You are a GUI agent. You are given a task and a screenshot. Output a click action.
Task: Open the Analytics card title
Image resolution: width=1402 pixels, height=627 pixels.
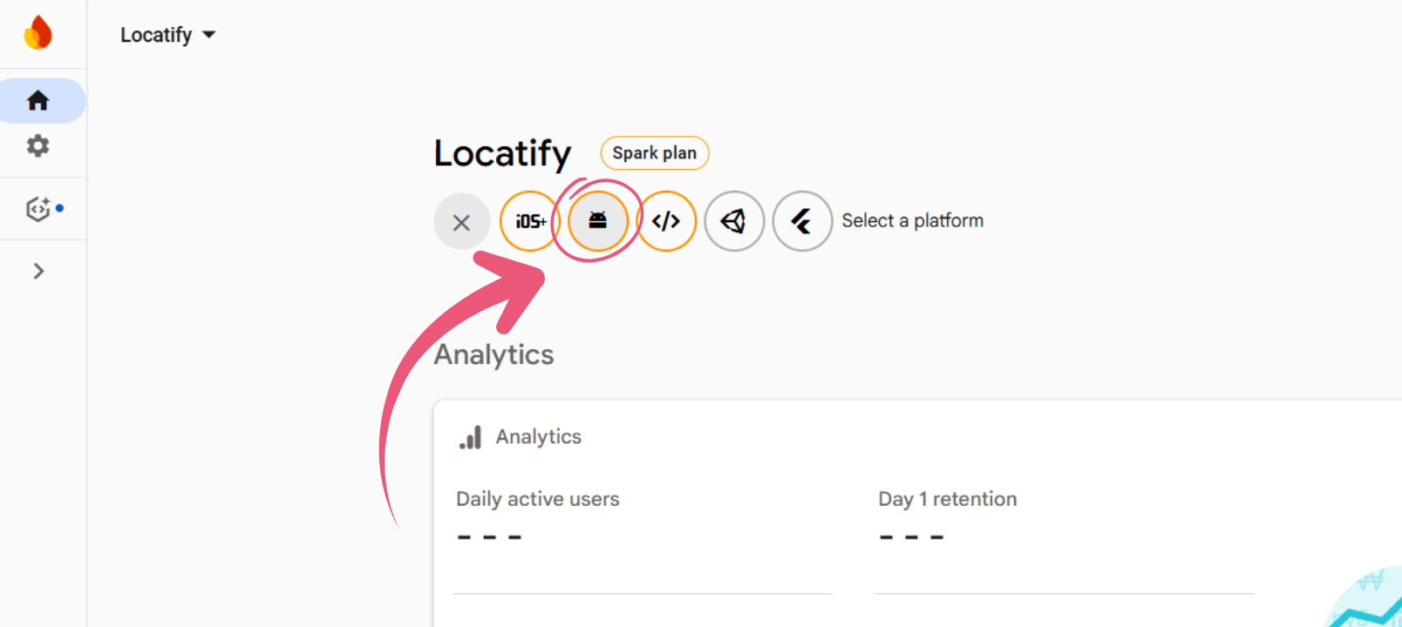[x=539, y=437]
